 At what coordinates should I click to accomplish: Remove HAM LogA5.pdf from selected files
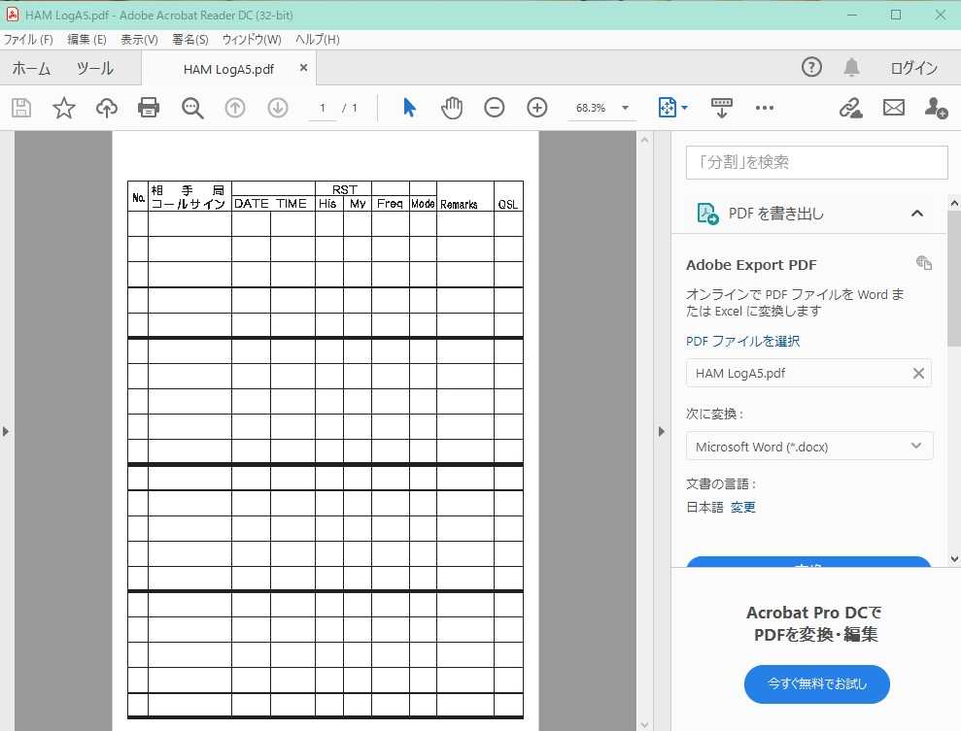tap(917, 373)
